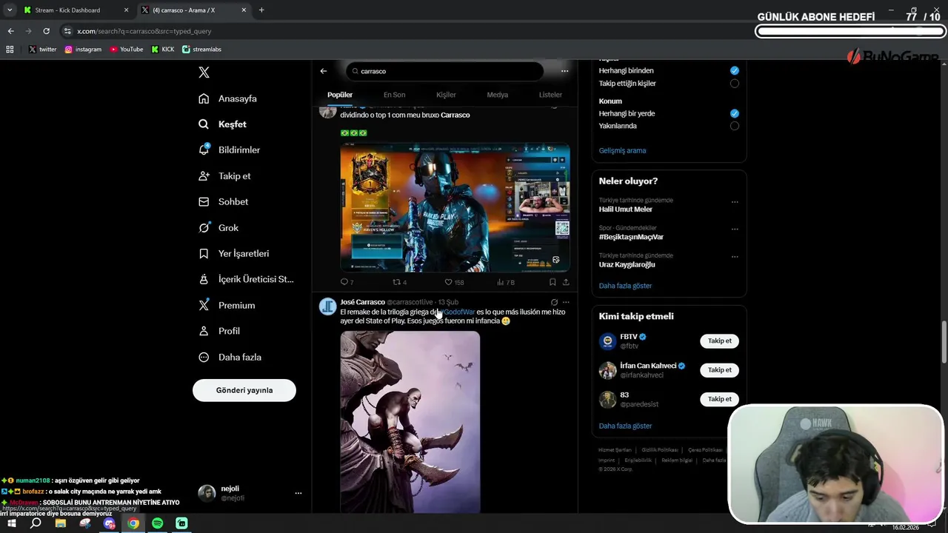
Task: Follow İrfan Can Kahveci
Action: 719,370
